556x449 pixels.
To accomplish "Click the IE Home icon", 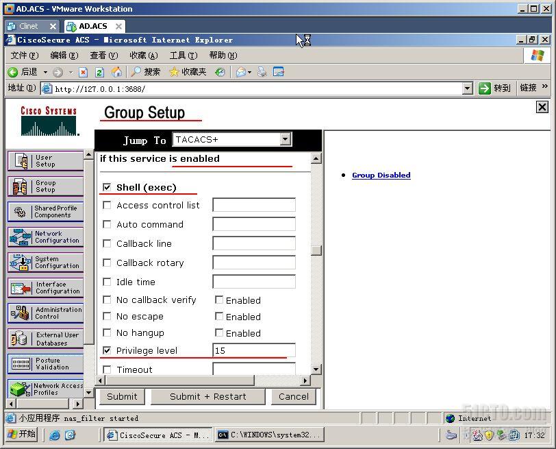I will (116, 72).
